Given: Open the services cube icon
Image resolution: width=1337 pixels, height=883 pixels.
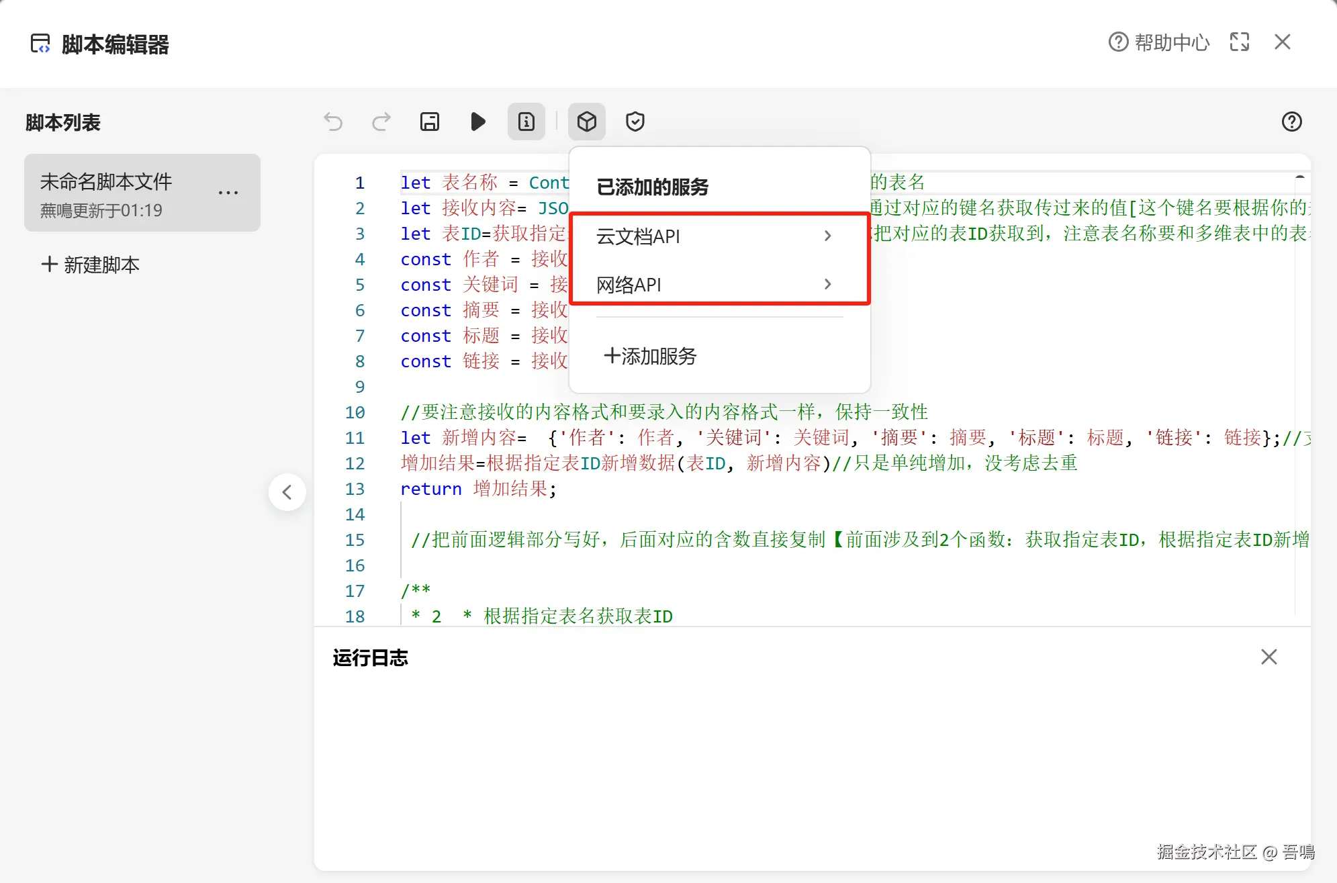Looking at the screenshot, I should pyautogui.click(x=587, y=122).
